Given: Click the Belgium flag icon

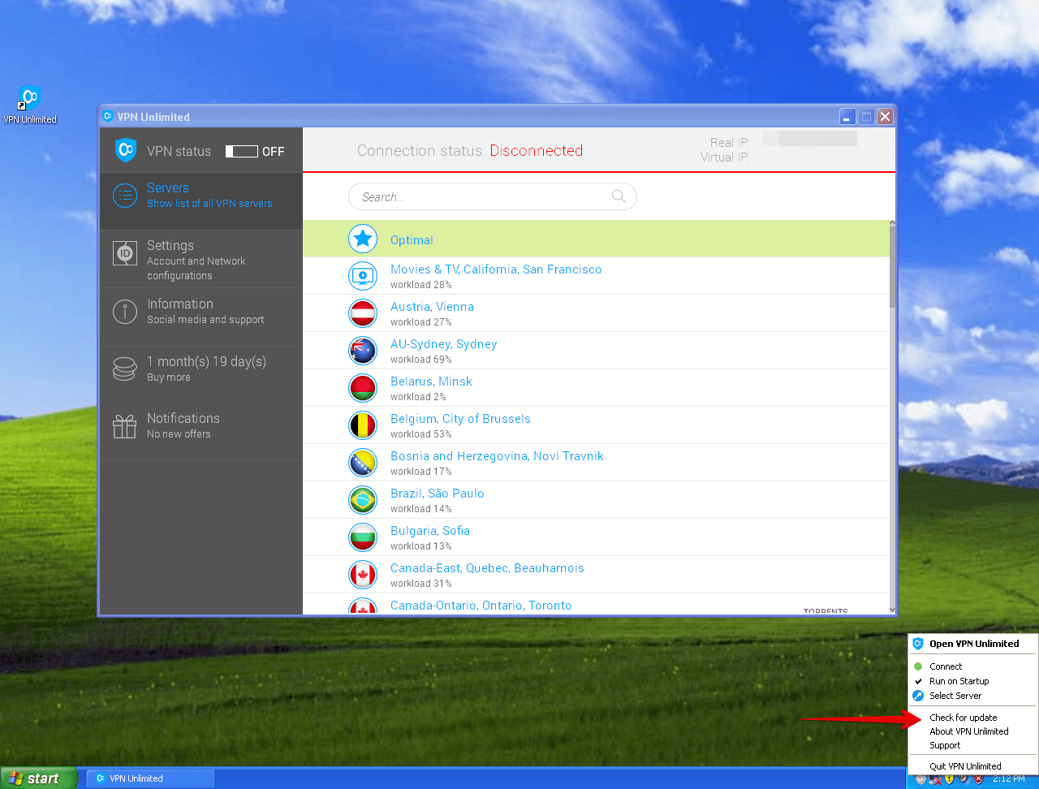Looking at the screenshot, I should tap(363, 425).
